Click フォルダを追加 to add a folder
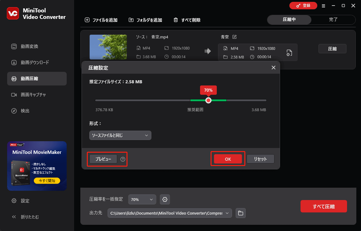Image resolution: width=361 pixels, height=231 pixels. click(x=145, y=20)
